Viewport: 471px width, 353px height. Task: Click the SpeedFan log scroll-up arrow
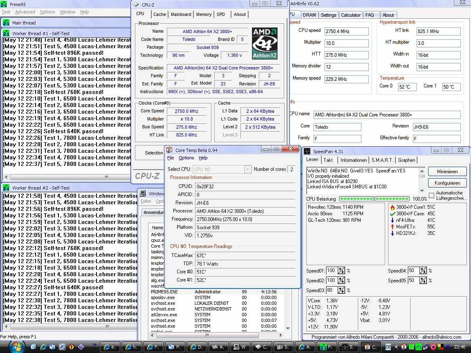click(422, 171)
